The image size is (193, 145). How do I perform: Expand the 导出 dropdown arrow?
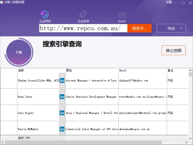181,28
